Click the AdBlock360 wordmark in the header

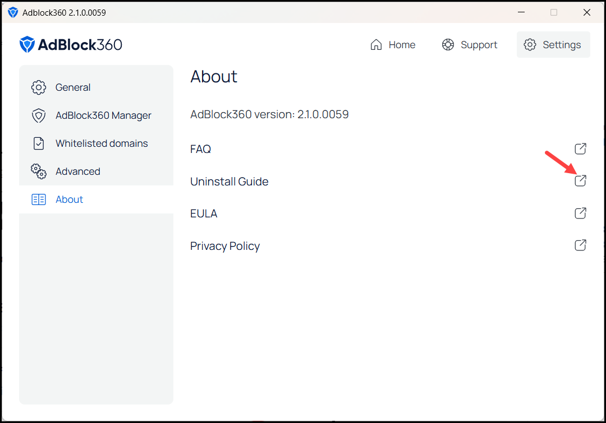[80, 45]
